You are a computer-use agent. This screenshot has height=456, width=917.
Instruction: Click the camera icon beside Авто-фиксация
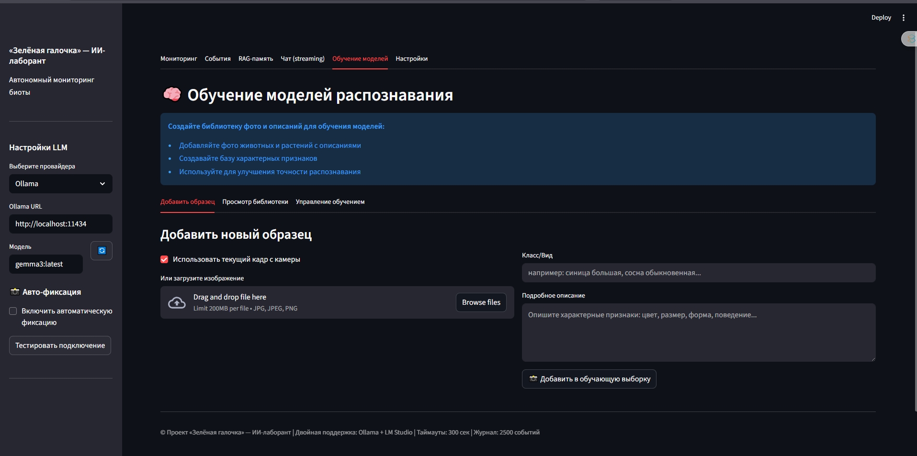pos(15,292)
